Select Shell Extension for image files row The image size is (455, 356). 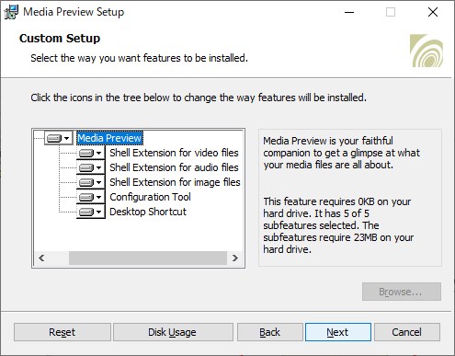tap(175, 182)
